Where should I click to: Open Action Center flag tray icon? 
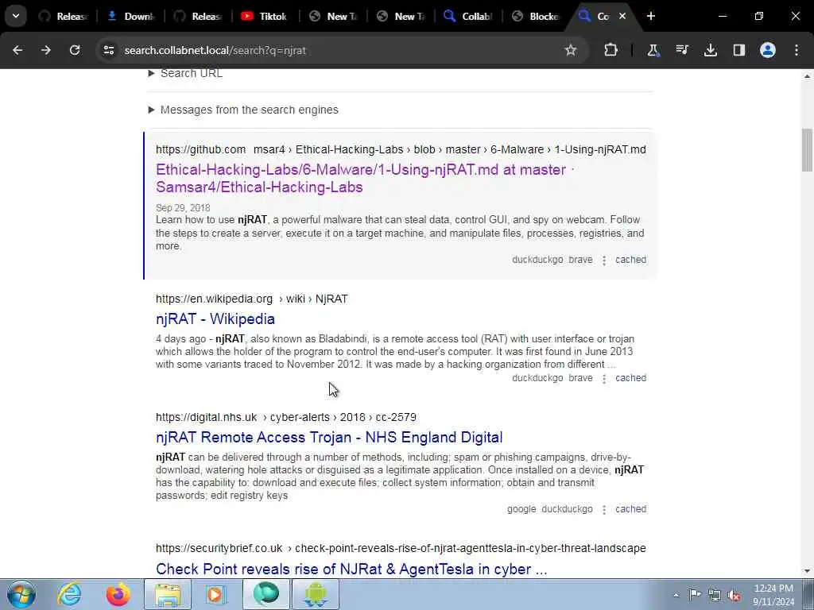pos(695,595)
